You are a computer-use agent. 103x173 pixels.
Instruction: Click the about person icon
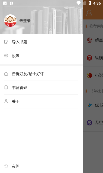click(6, 101)
